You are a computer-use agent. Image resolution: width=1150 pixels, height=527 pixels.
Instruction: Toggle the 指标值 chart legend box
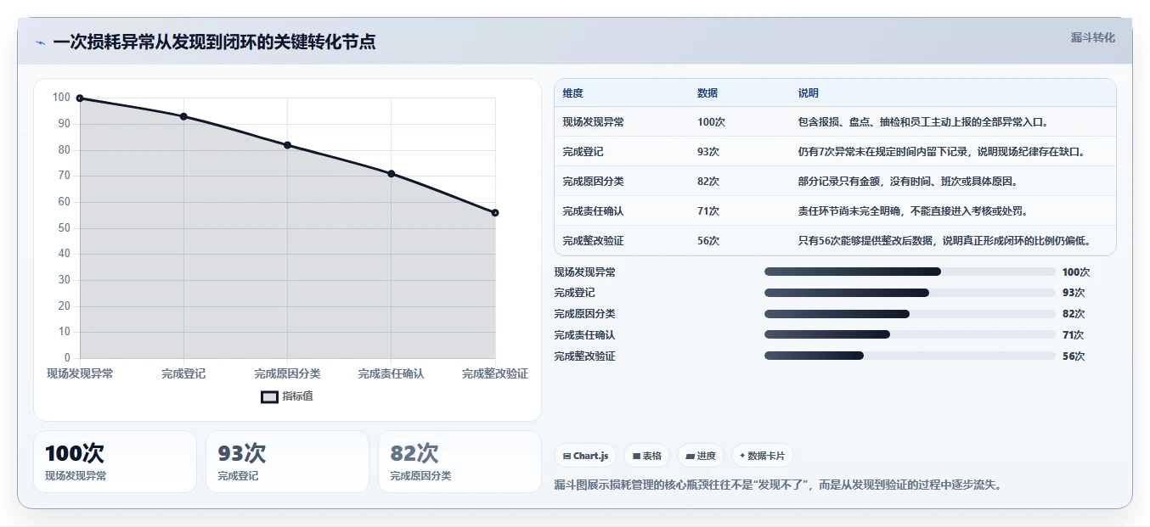(x=269, y=396)
